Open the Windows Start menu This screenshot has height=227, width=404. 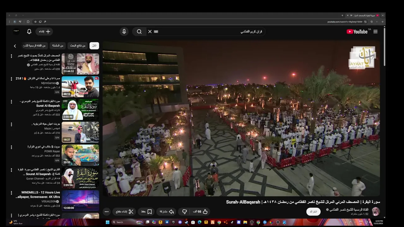[108, 222]
